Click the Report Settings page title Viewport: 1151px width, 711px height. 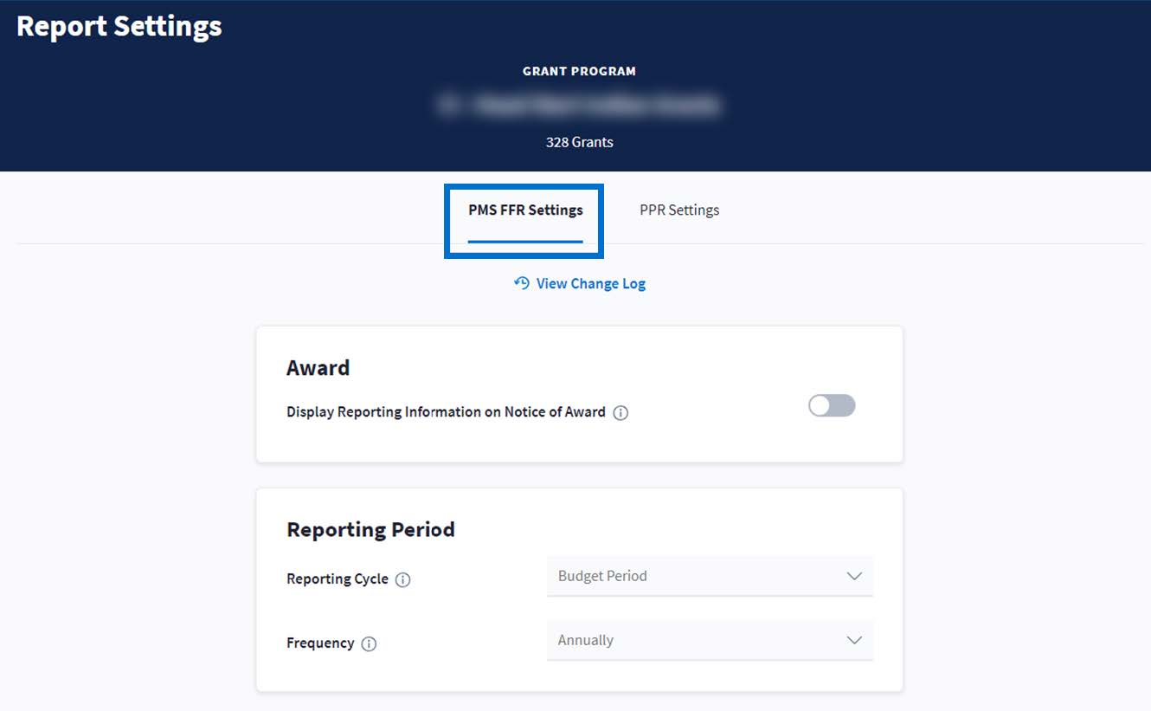[x=119, y=27]
